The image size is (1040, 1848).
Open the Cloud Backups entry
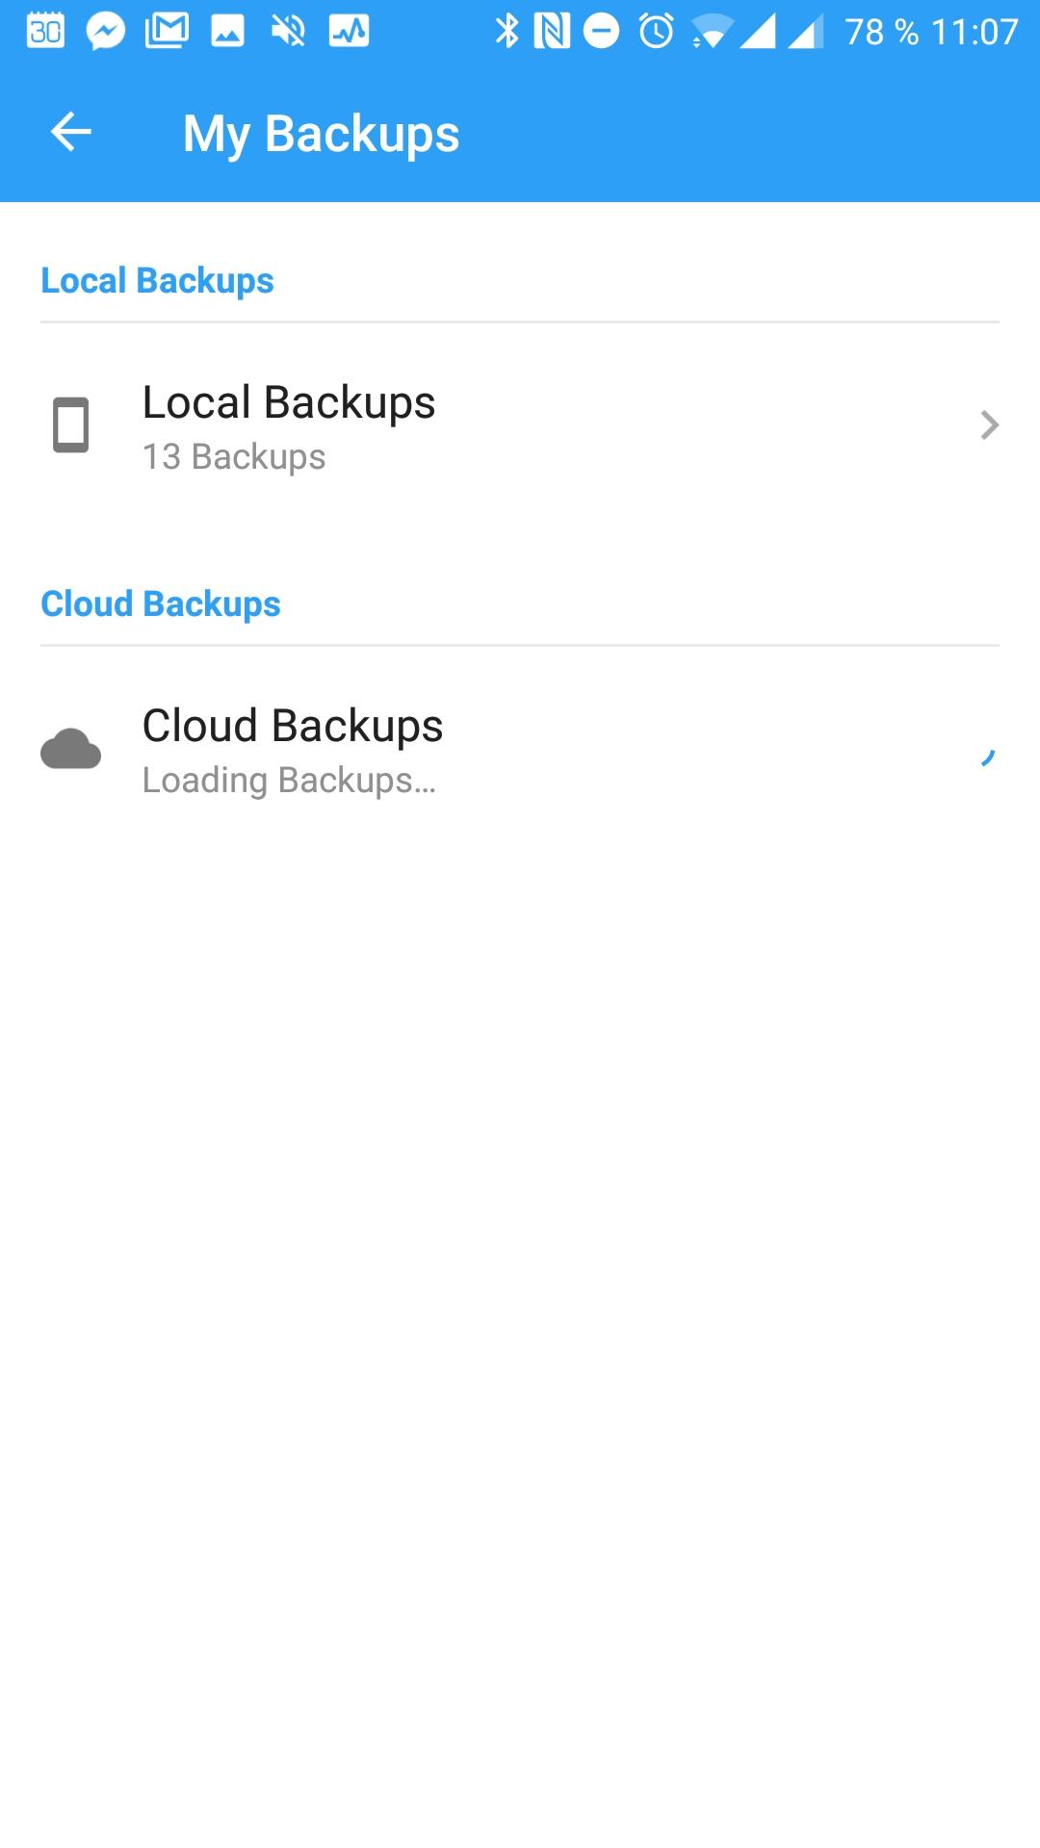[x=520, y=749]
